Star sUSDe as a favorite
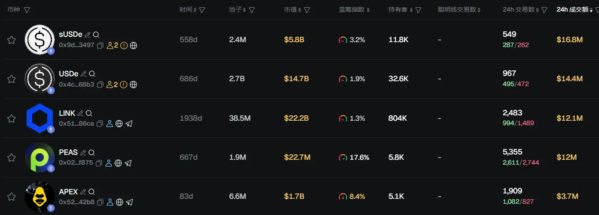599x215 pixels. [12, 40]
